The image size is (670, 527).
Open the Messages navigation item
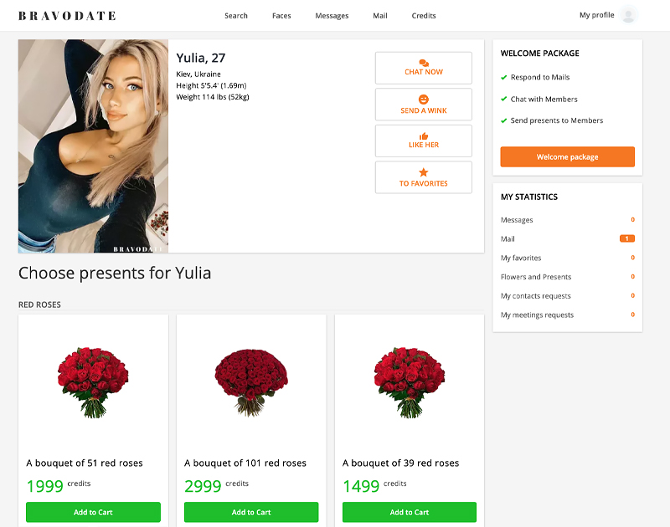(332, 16)
